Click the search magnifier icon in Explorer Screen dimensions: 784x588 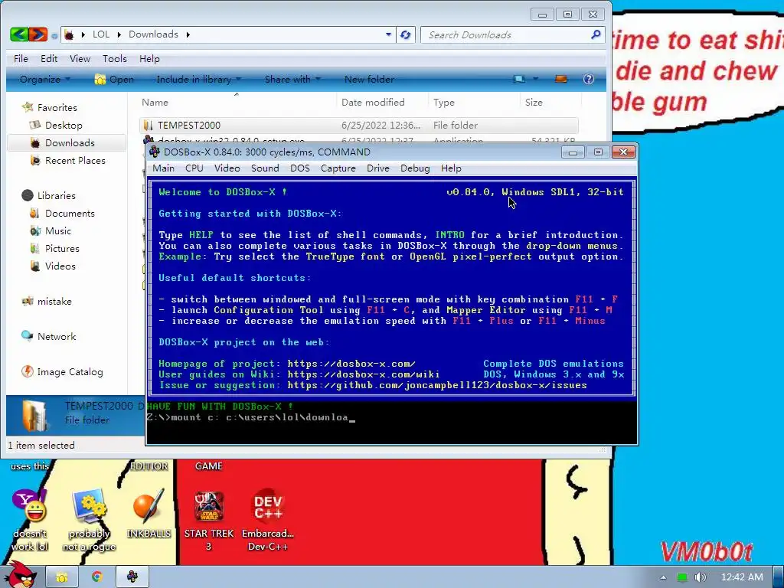pos(595,34)
